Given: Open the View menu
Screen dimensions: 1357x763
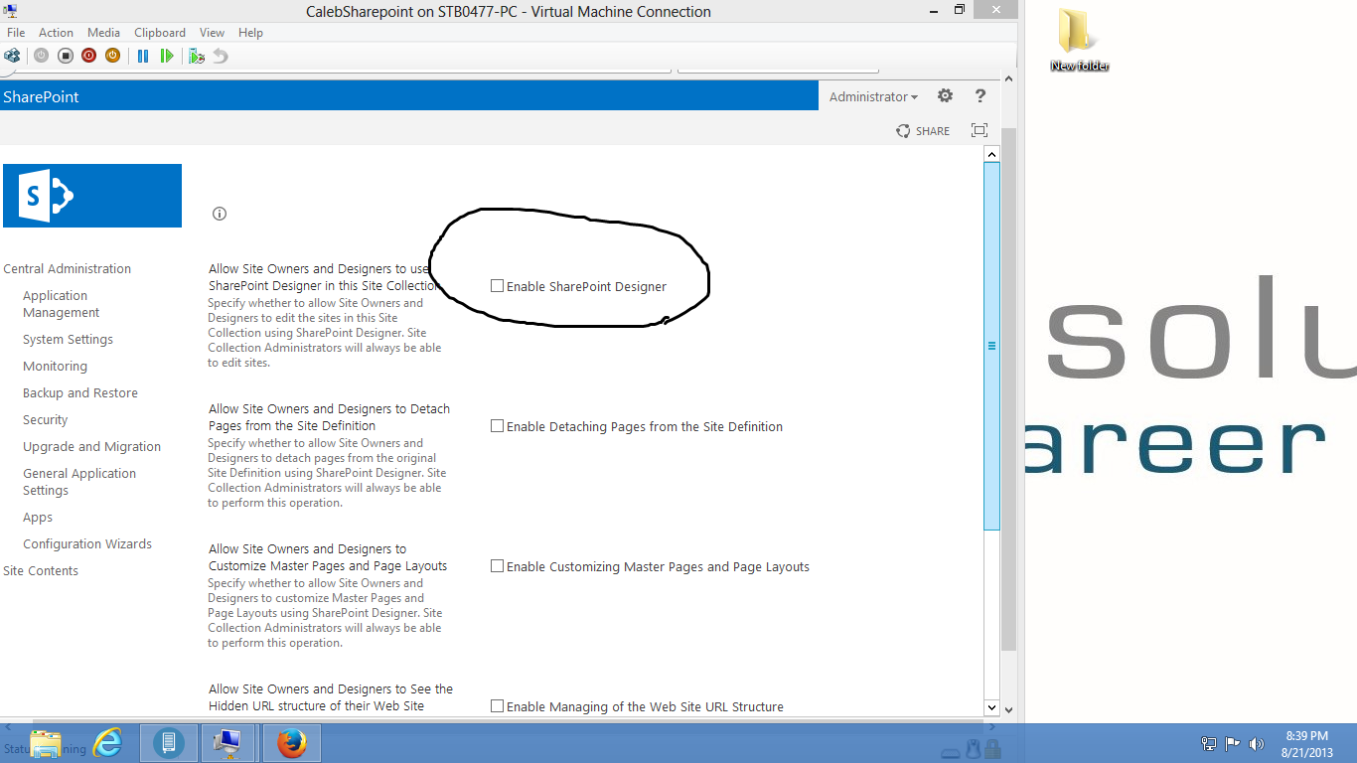Looking at the screenshot, I should coord(212,33).
